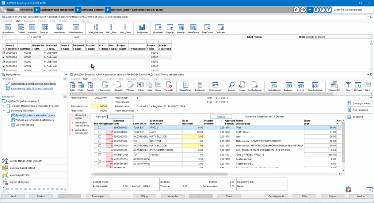Click the Activiteitnummer input field
This screenshot has height=203, width=374.
[99, 106]
